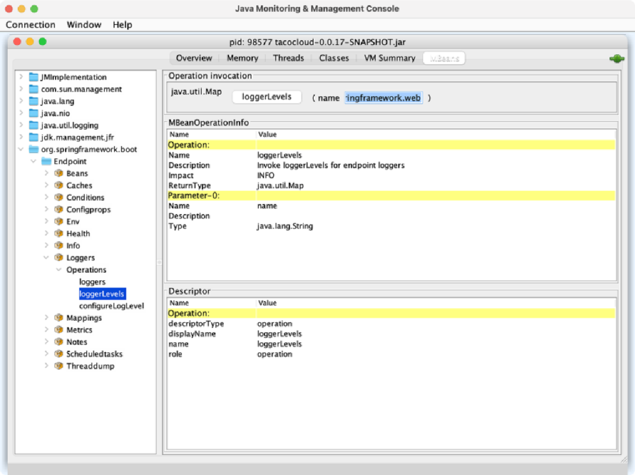
Task: Select the loggers operation in tree
Action: [92, 282]
